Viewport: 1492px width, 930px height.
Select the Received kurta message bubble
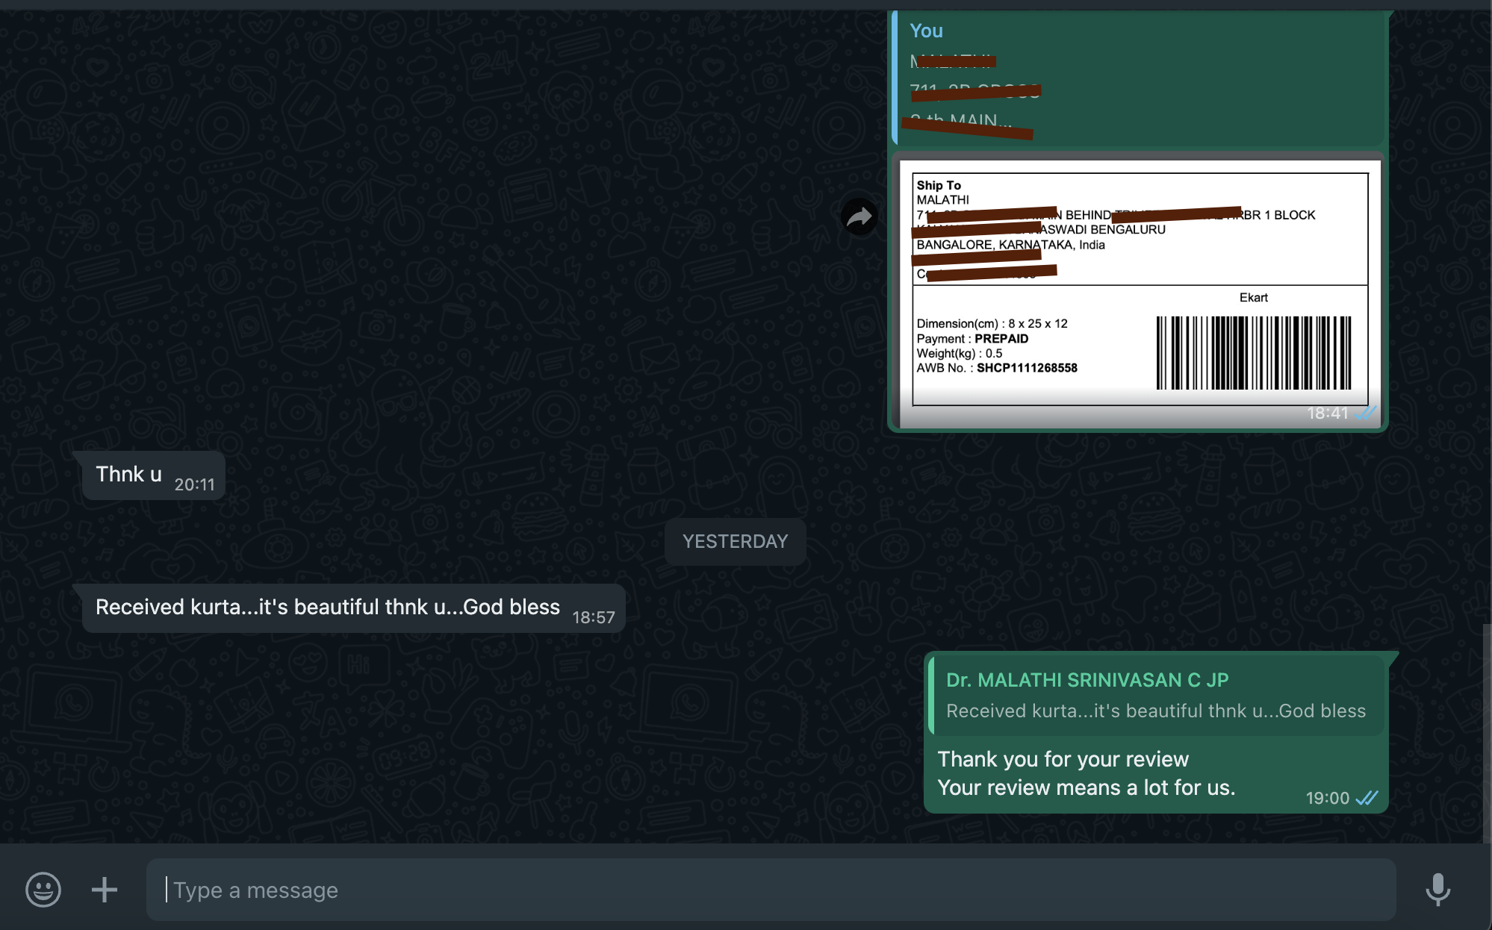click(x=327, y=608)
